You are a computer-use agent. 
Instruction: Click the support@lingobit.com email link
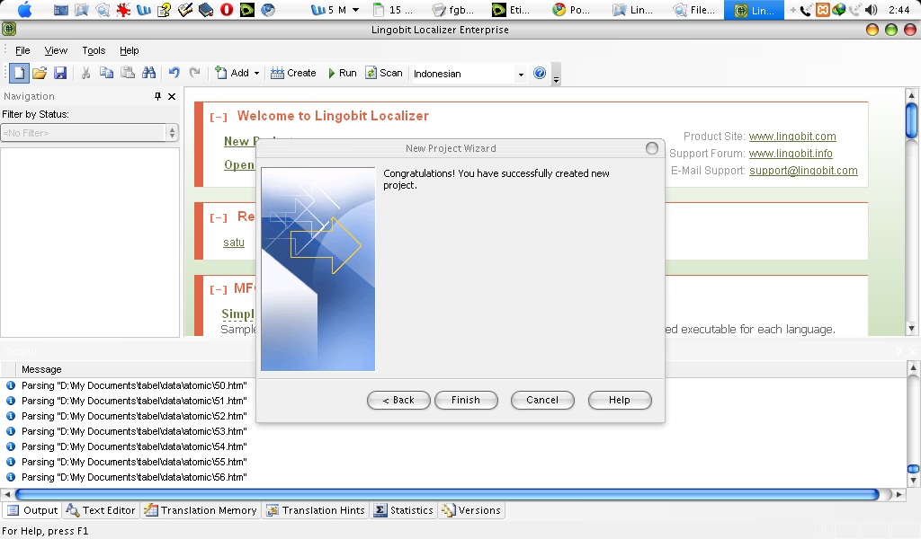tap(803, 171)
